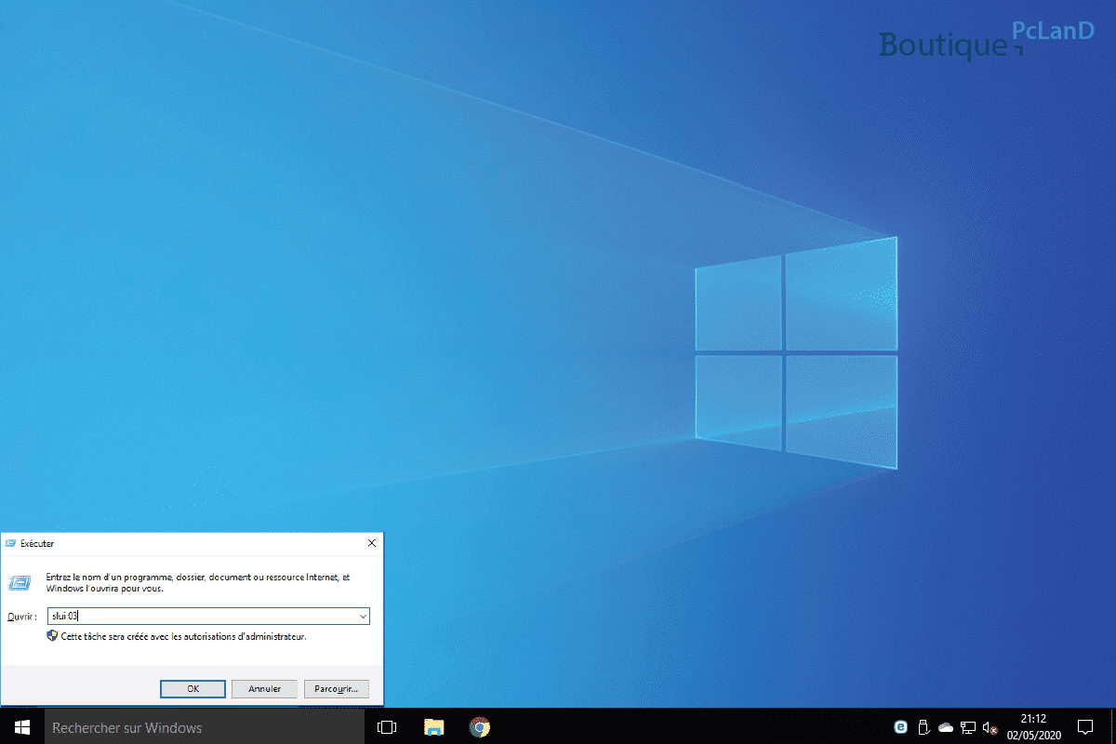Image resolution: width=1116 pixels, height=744 pixels.
Task: Click the administrator shield icon
Action: point(52,636)
